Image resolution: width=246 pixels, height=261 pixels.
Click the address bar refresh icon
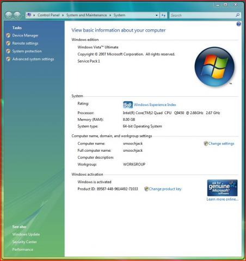(163, 15)
